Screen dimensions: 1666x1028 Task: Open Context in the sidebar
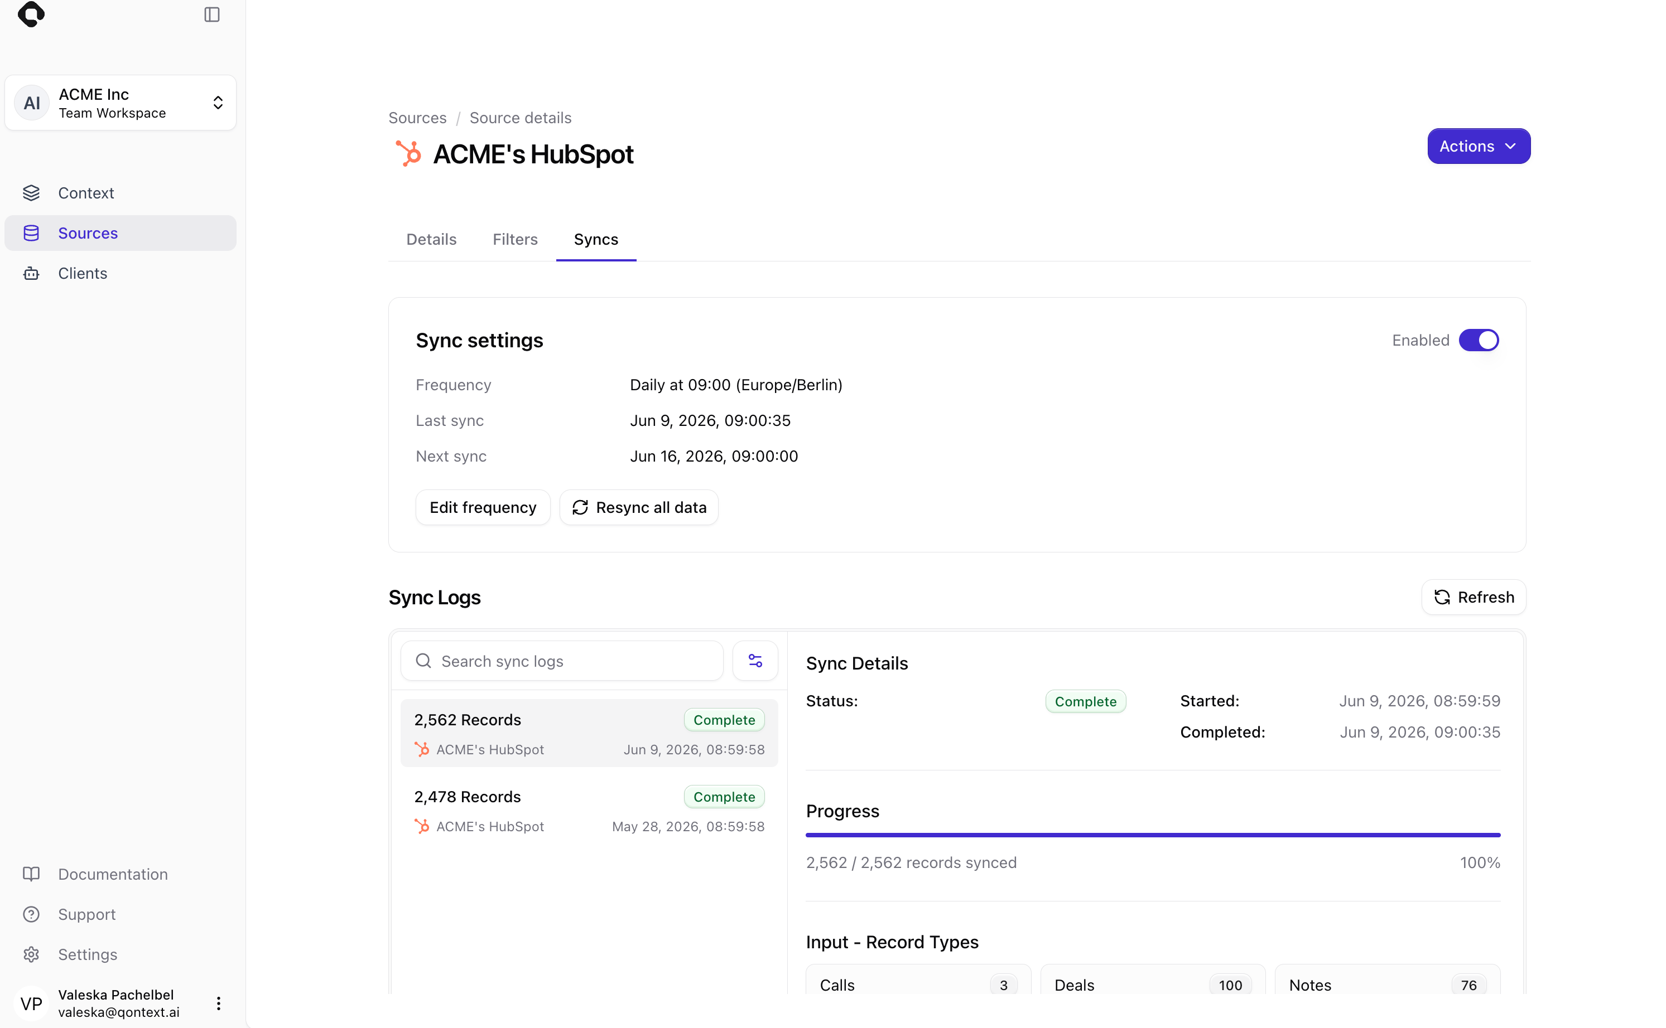click(121, 193)
